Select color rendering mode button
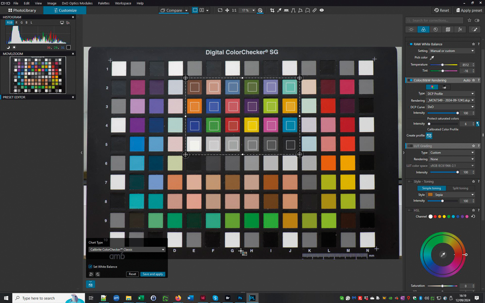This screenshot has width=485, height=303. [x=432, y=87]
